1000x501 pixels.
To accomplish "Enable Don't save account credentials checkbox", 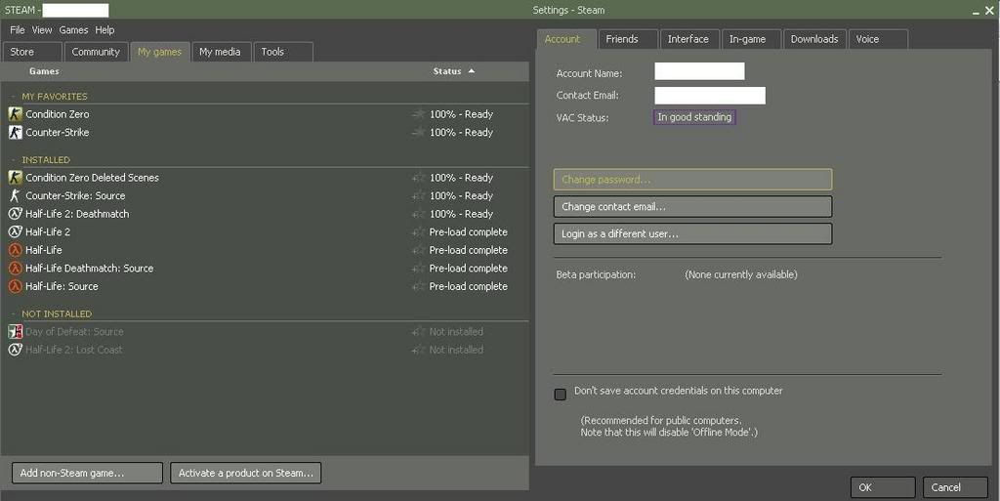I will point(561,395).
